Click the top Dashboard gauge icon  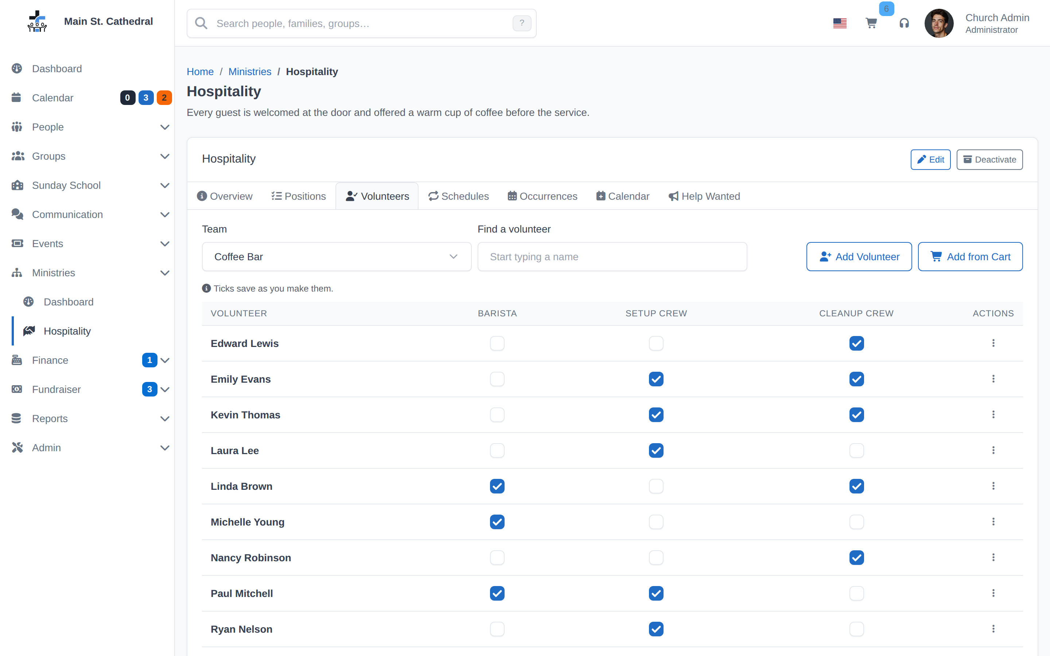[x=16, y=69]
